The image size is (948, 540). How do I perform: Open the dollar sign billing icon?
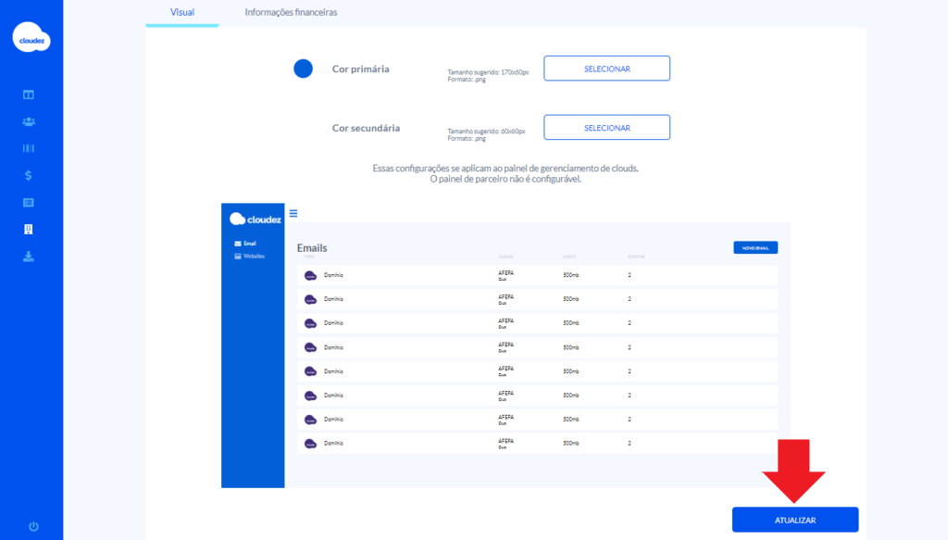click(x=29, y=175)
